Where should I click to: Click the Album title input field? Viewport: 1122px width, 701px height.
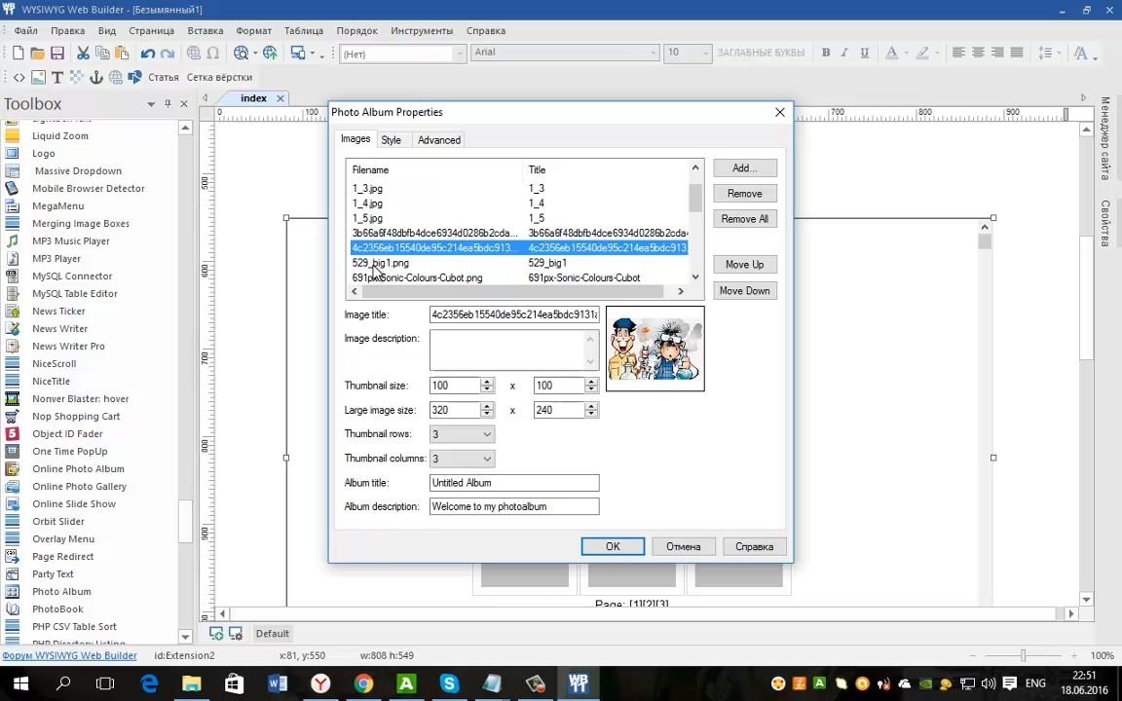pyautogui.click(x=514, y=483)
